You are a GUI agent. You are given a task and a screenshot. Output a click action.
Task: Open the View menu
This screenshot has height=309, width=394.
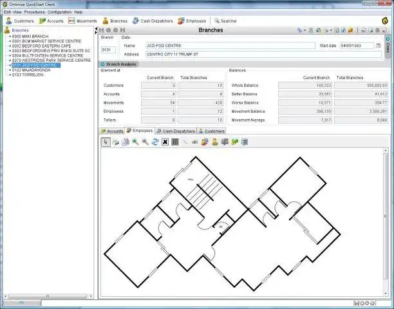click(17, 12)
